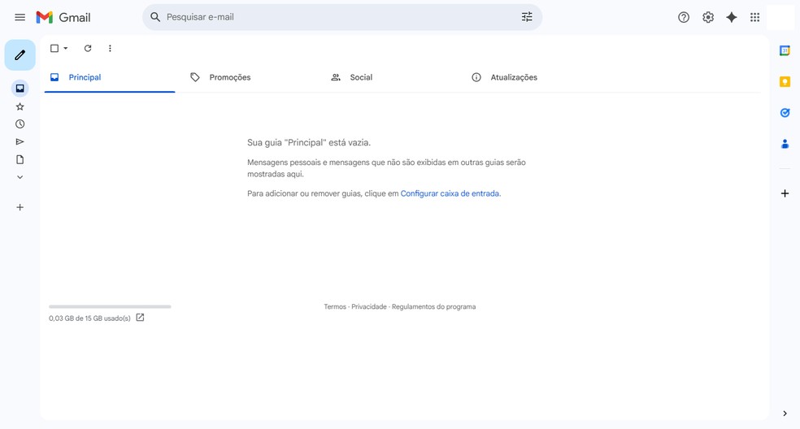Create a new label with the sidebar plus
This screenshot has height=429, width=800.
tap(20, 207)
